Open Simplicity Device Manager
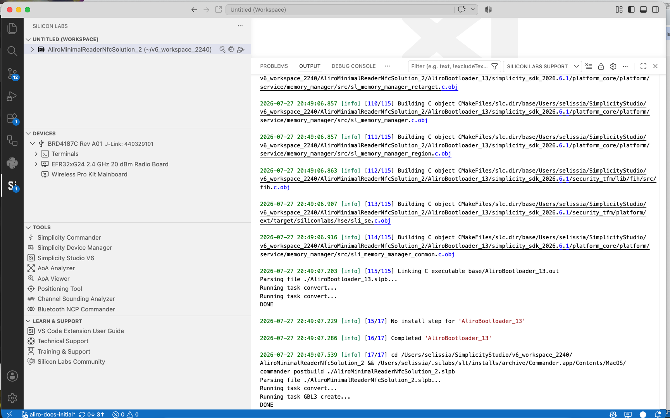This screenshot has height=418, width=670. tap(75, 248)
